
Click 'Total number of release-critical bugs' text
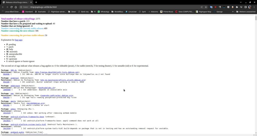tap(18, 19)
